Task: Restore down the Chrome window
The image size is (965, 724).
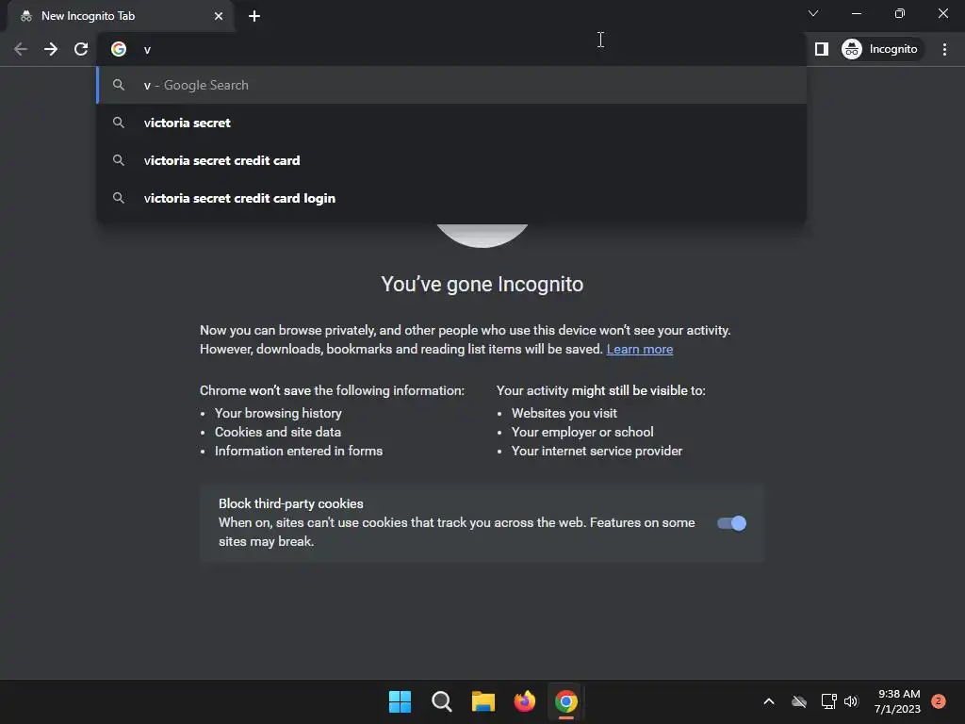Action: 900,13
